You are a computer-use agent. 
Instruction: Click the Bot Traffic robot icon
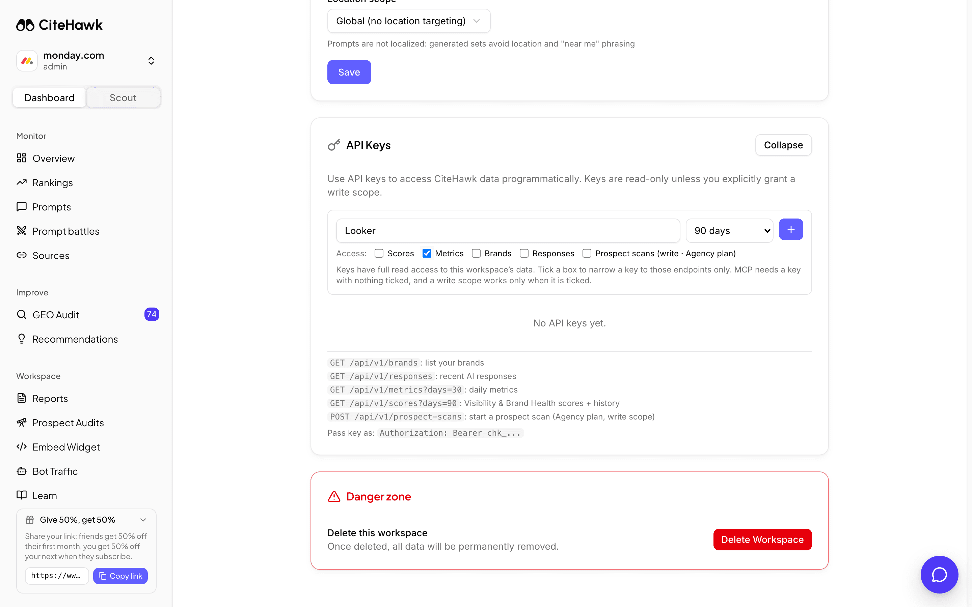22,471
